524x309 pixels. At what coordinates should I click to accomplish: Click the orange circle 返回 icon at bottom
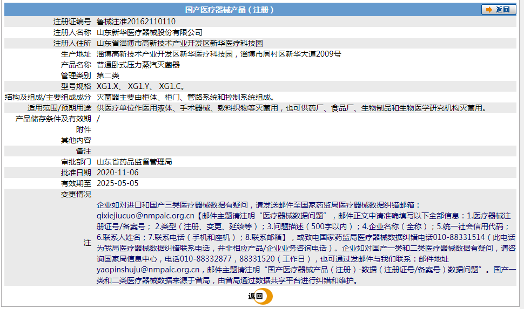(x=265, y=296)
